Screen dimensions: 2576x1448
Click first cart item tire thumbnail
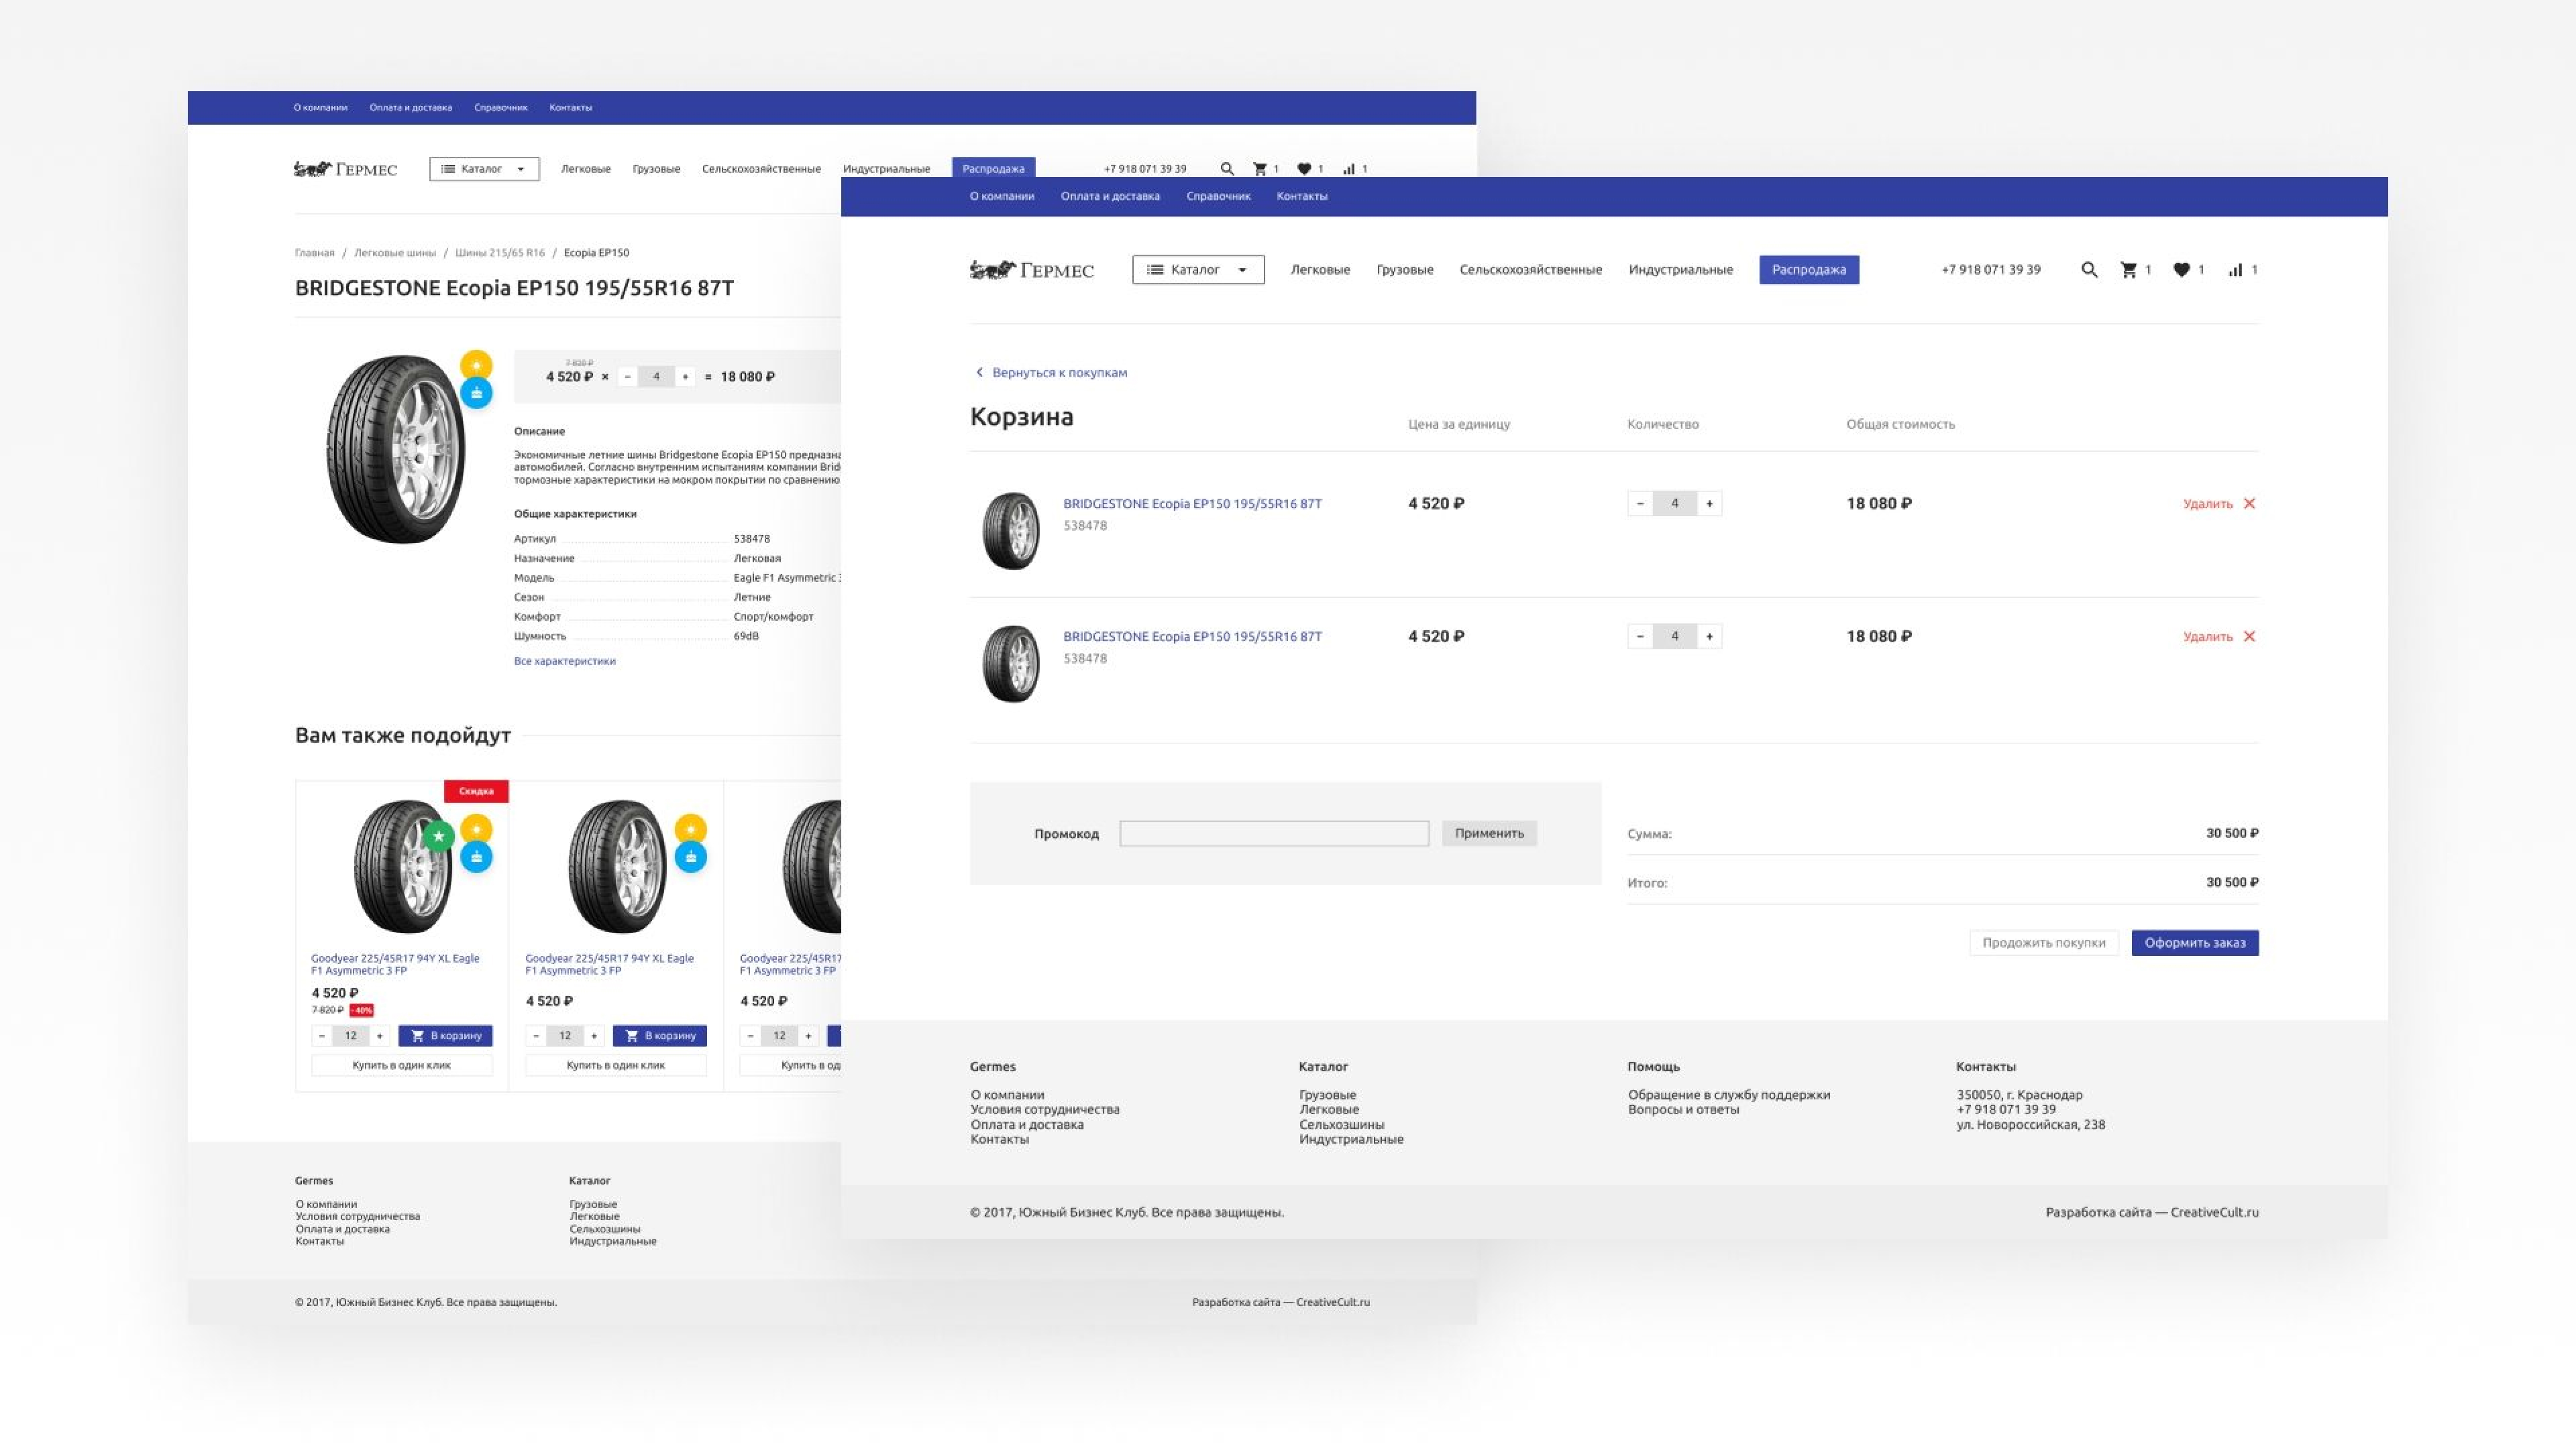point(1011,531)
